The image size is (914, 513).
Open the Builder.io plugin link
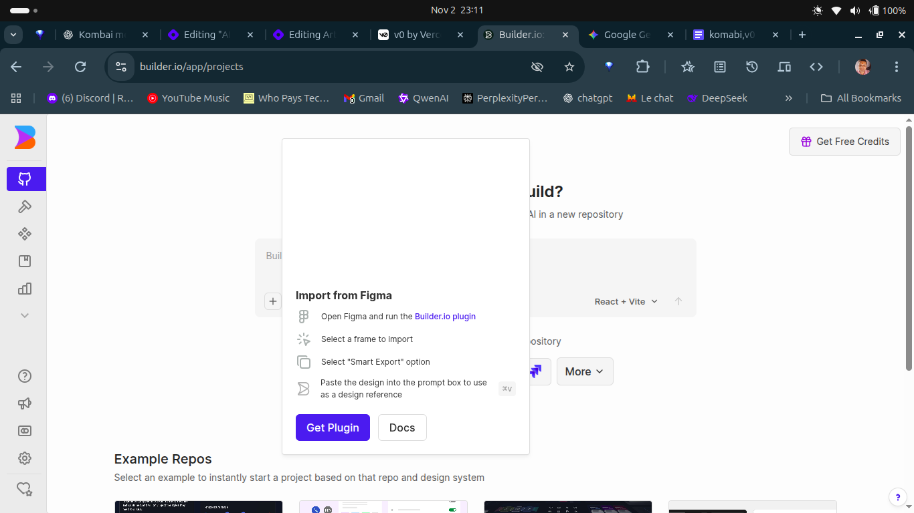pyautogui.click(x=445, y=317)
